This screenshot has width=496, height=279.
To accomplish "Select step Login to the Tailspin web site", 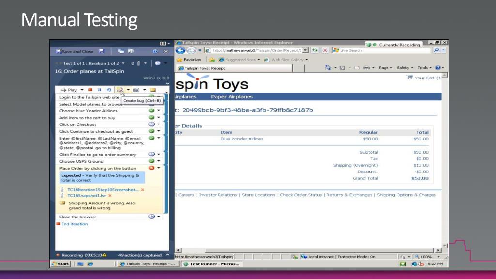I will 89,97.
